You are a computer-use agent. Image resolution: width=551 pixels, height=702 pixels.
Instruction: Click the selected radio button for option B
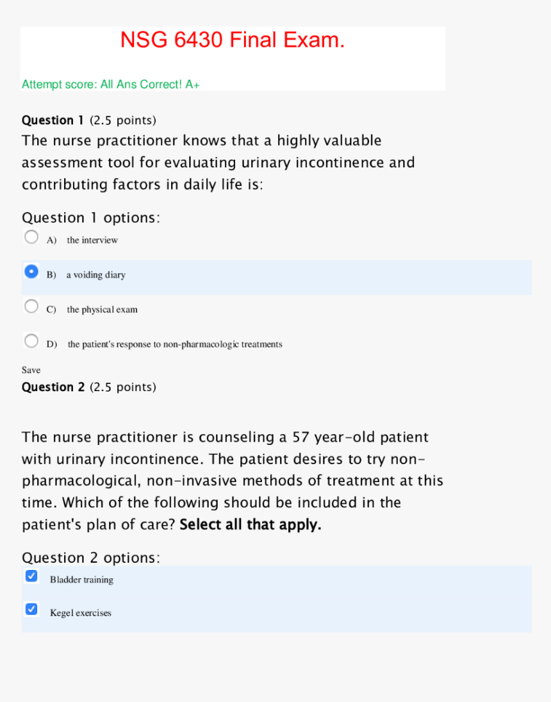(31, 272)
